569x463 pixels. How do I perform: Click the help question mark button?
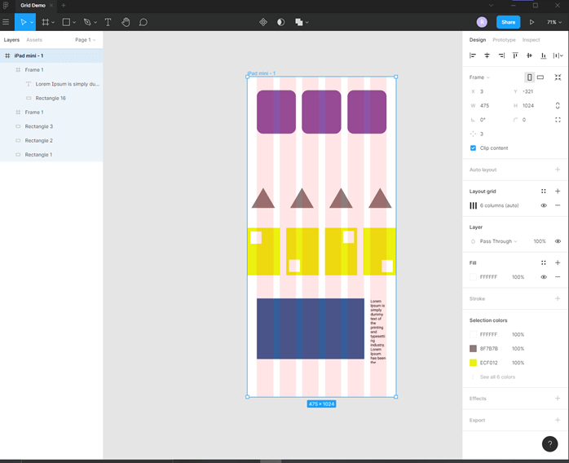click(x=550, y=444)
